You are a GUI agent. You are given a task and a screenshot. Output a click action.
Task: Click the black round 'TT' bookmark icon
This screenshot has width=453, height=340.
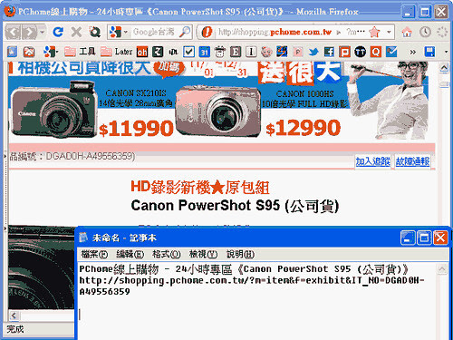(360, 52)
